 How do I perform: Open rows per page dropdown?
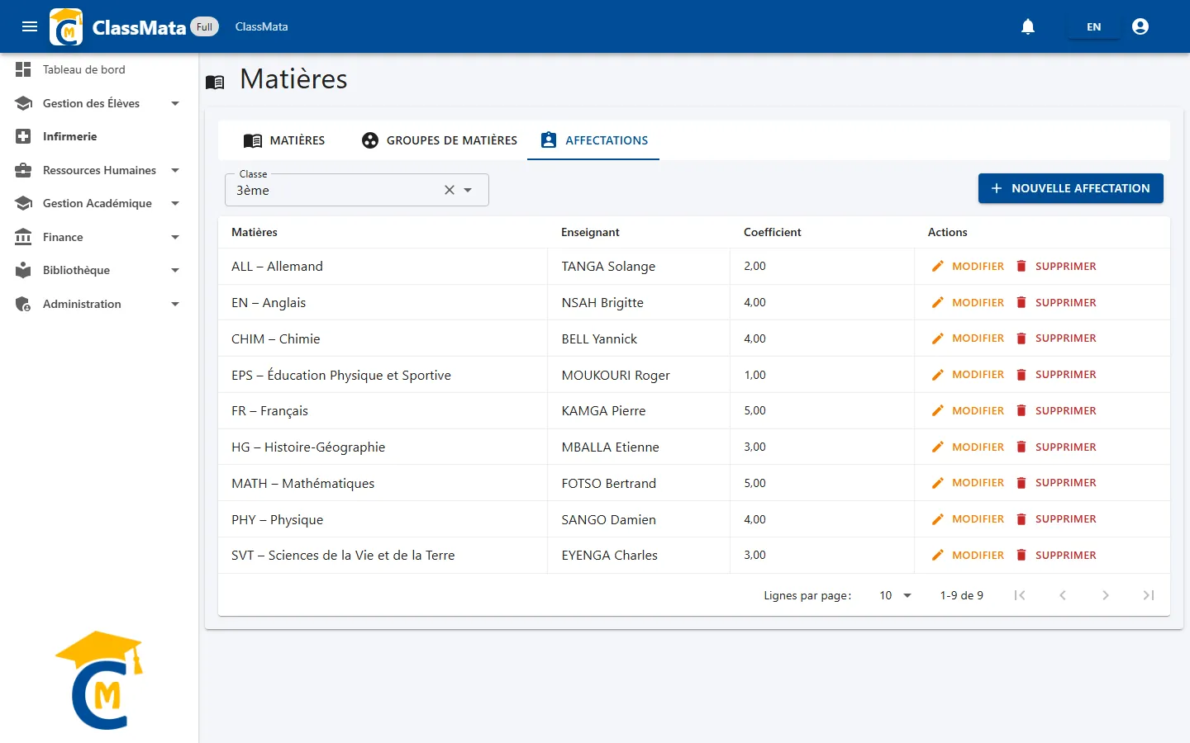(895, 595)
